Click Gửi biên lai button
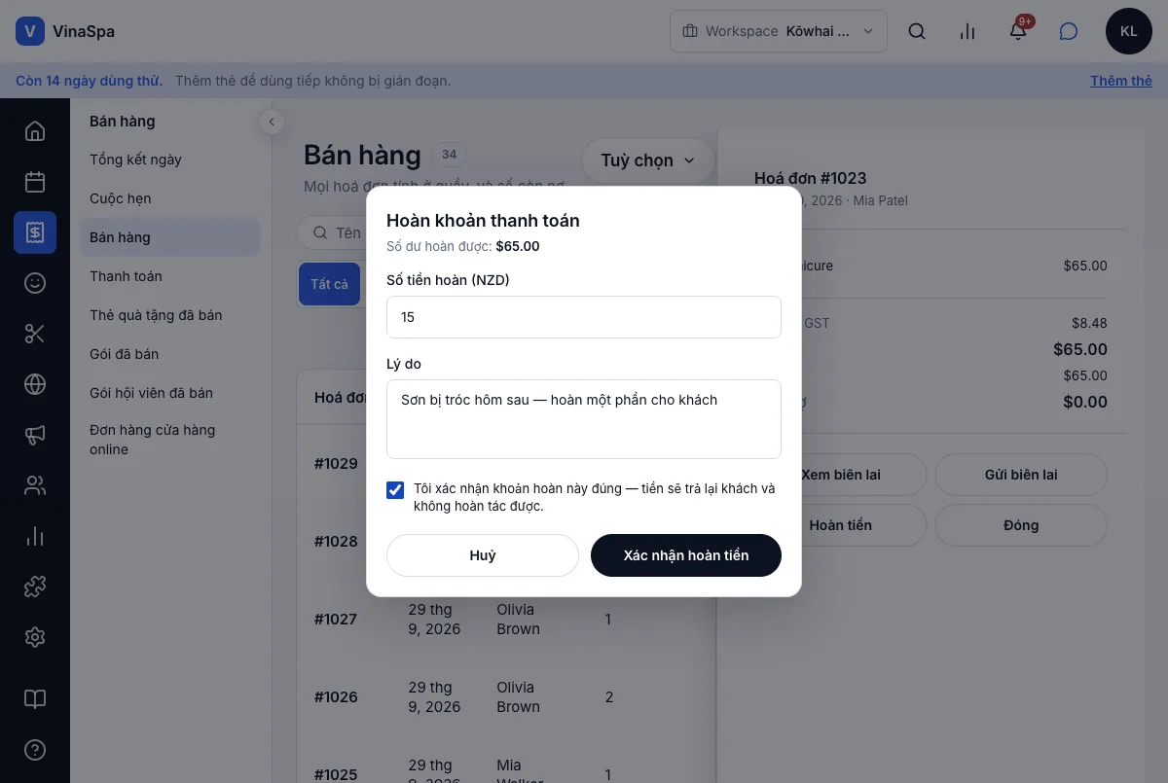The image size is (1168, 783). point(1021,475)
